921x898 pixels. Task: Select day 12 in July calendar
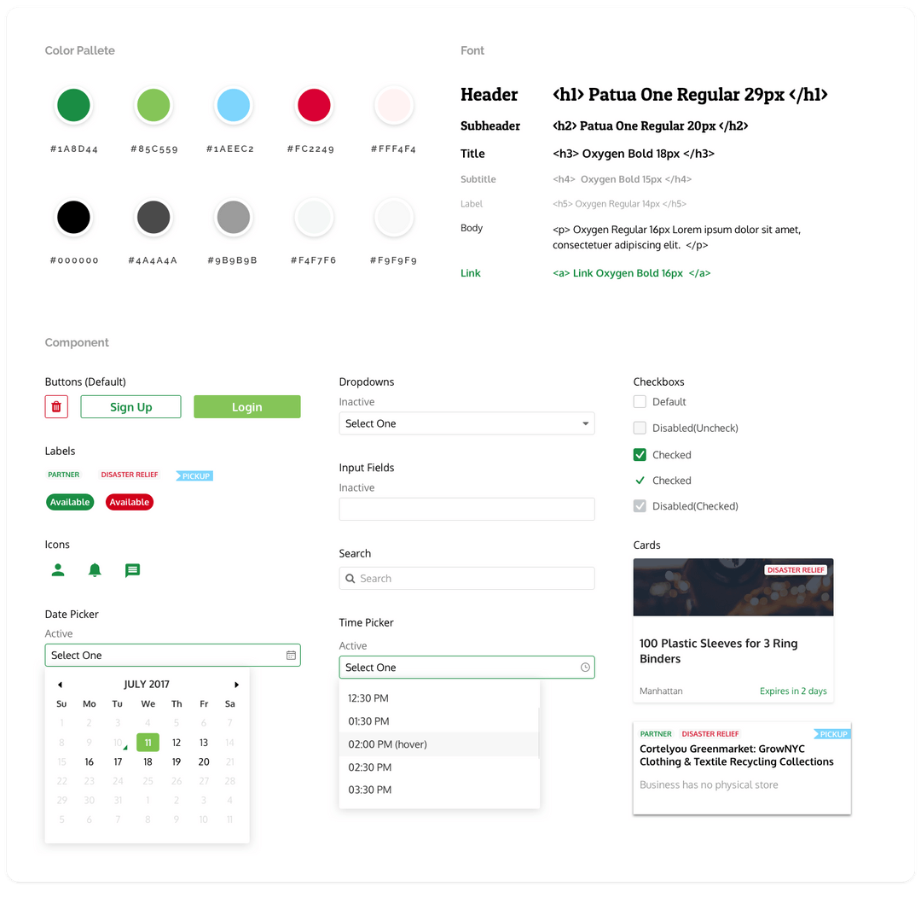coord(176,743)
